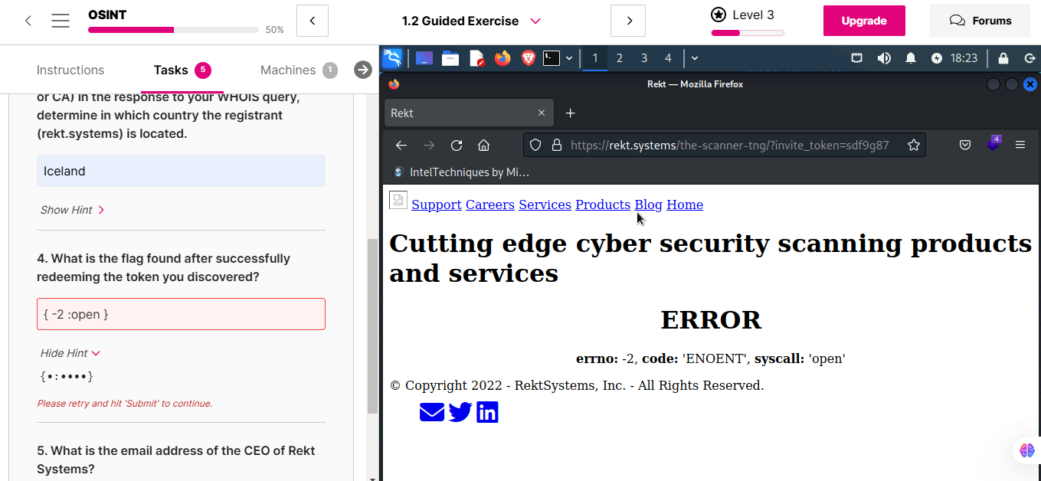This screenshot has width=1041, height=481.
Task: Launch Brave browser from the taskbar
Action: [x=528, y=58]
